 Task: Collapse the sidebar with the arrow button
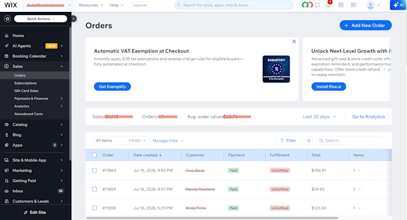click(x=74, y=19)
